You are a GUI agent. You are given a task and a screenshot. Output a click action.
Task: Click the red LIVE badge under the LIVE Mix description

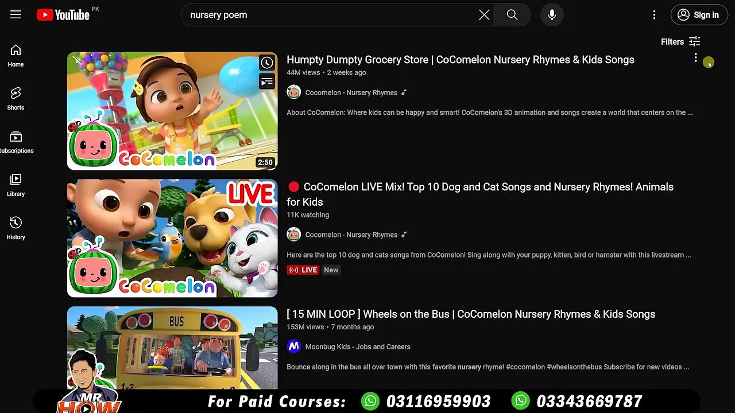[303, 270]
